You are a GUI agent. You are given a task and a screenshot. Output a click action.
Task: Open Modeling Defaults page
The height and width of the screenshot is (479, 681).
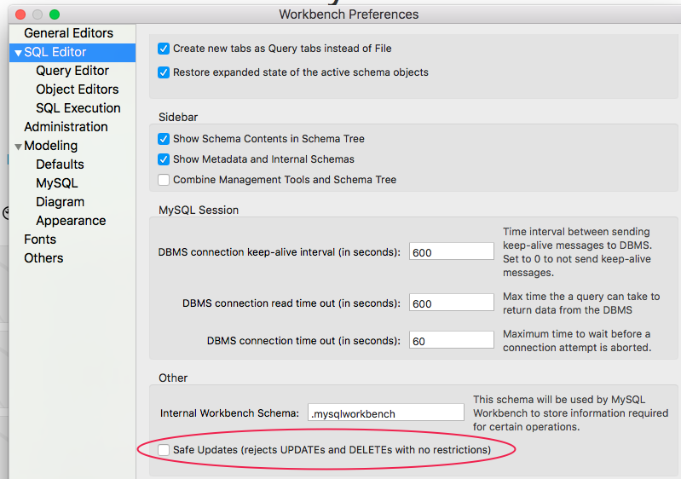pyautogui.click(x=60, y=164)
